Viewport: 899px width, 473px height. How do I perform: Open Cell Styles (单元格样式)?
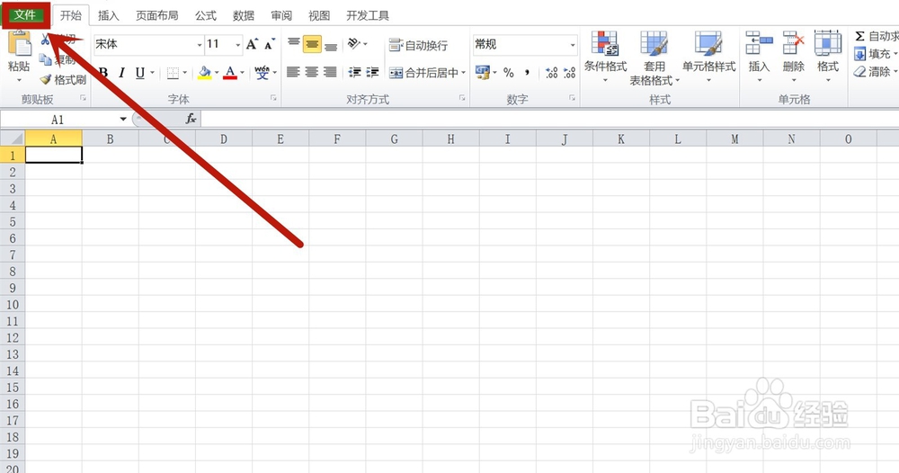(708, 57)
